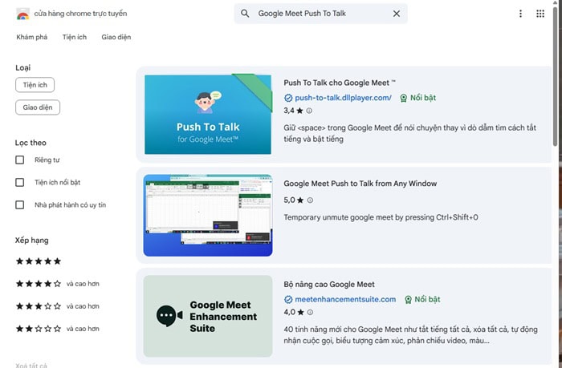Open Push To Talk cho Google Meet title
This screenshot has width=562, height=368.
click(x=340, y=83)
